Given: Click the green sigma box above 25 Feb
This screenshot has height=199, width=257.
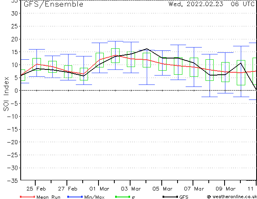Looking at the screenshot, I should point(36,64).
